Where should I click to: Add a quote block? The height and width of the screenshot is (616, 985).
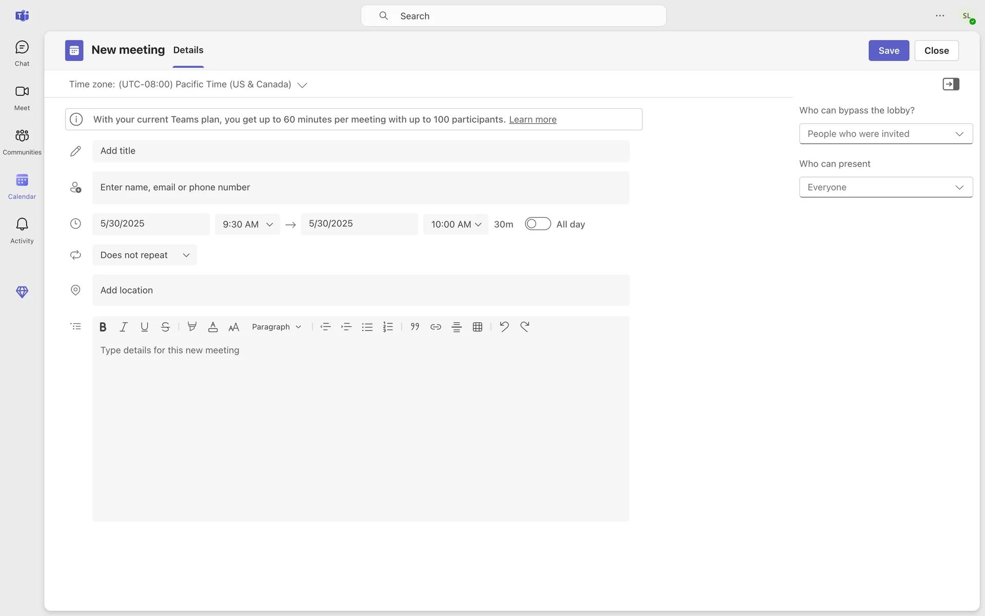point(415,327)
